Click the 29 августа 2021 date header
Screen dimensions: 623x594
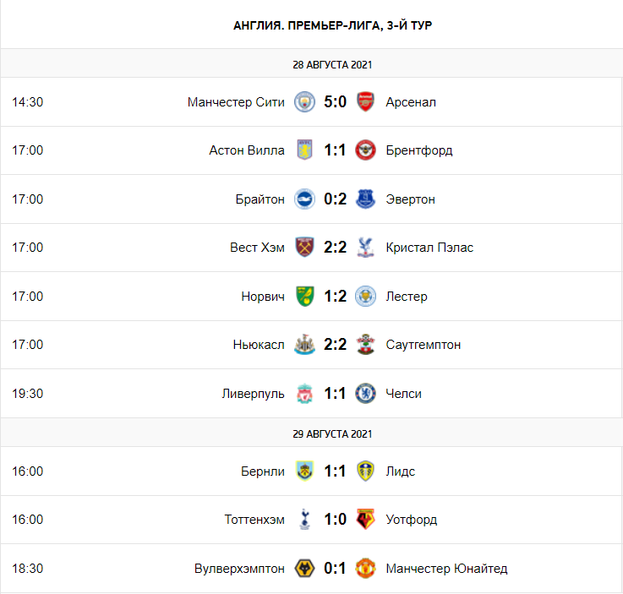pos(332,434)
